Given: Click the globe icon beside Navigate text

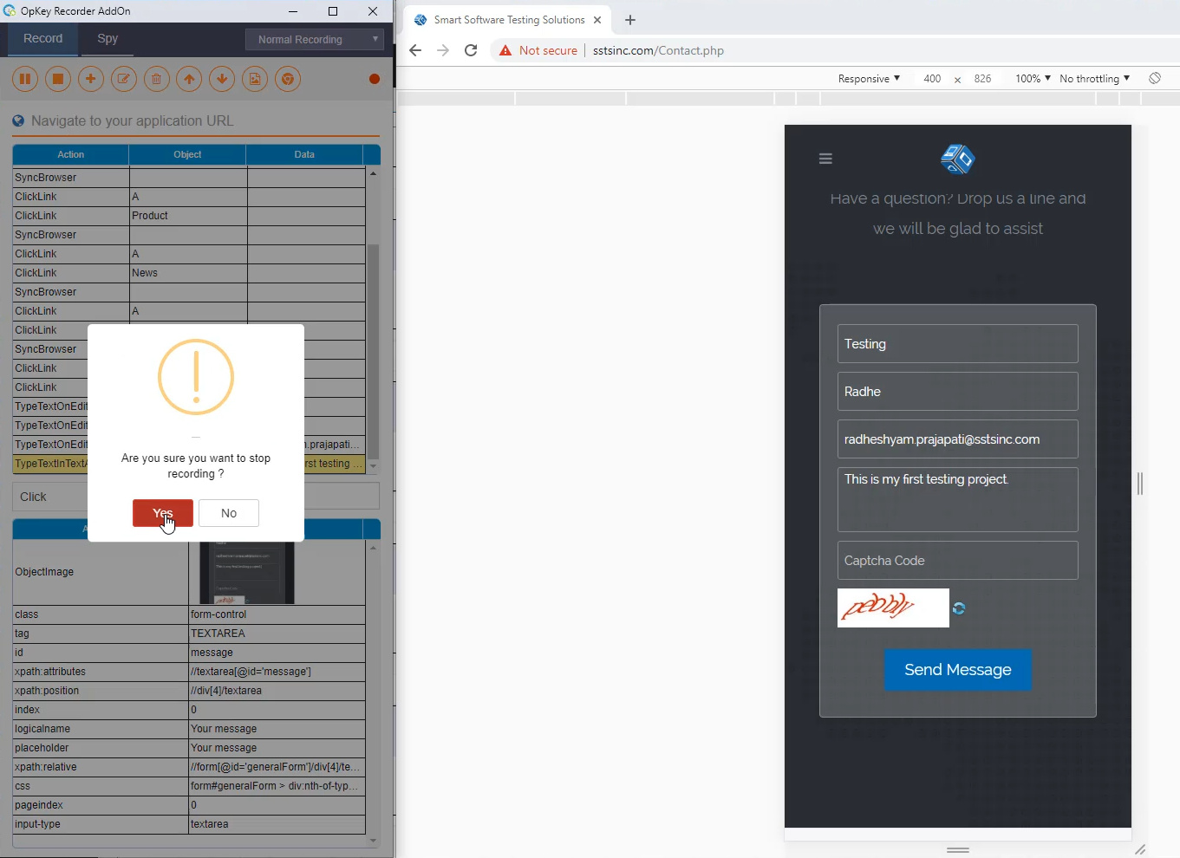Looking at the screenshot, I should coord(18,120).
